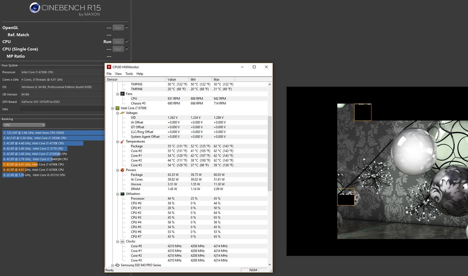Viewport: 468px width, 276px height.
Task: Open the View menu in HWMonitor
Action: (x=118, y=74)
